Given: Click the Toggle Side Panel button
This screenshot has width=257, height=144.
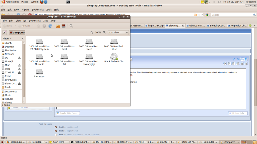Looking at the screenshot, I should tap(68, 113).
